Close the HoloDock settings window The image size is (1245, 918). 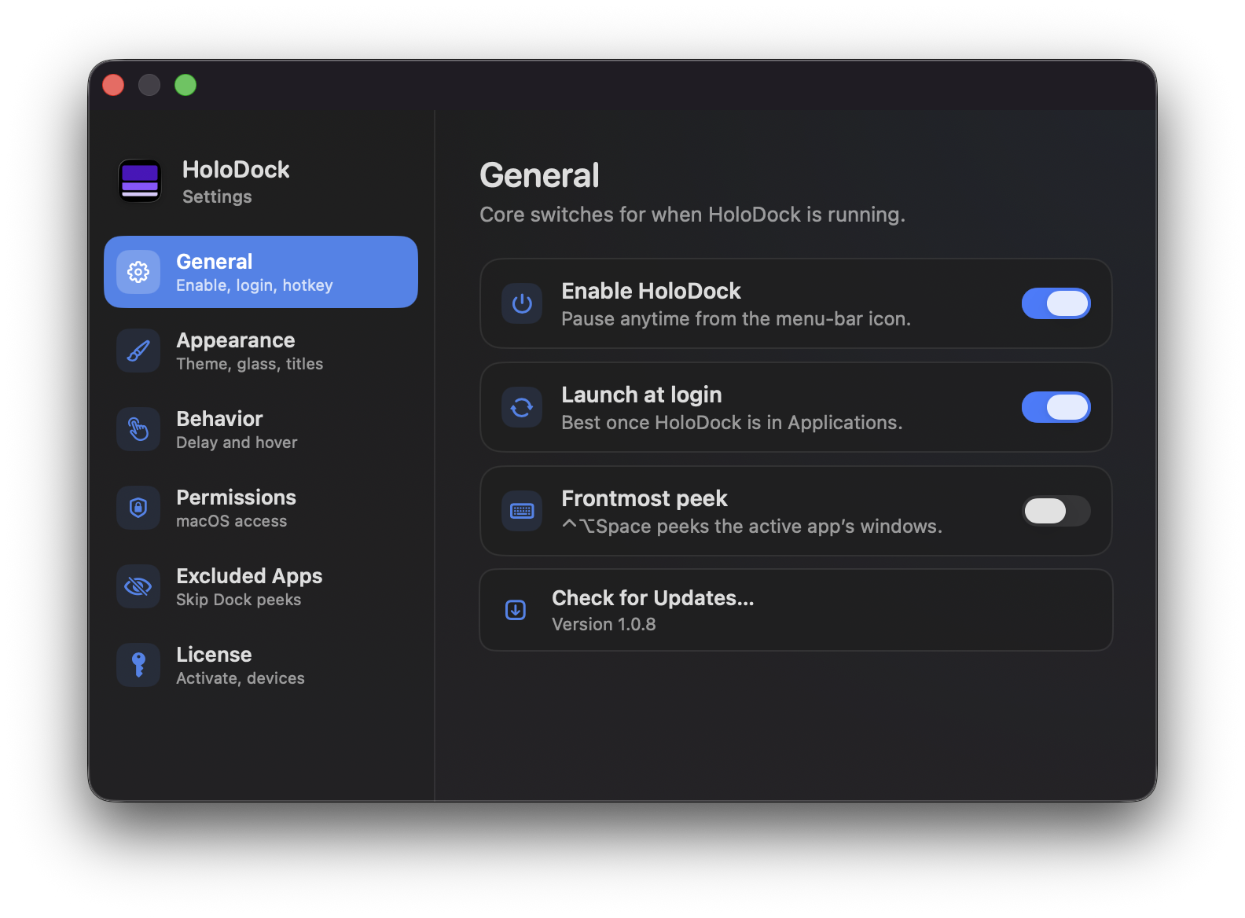point(113,85)
